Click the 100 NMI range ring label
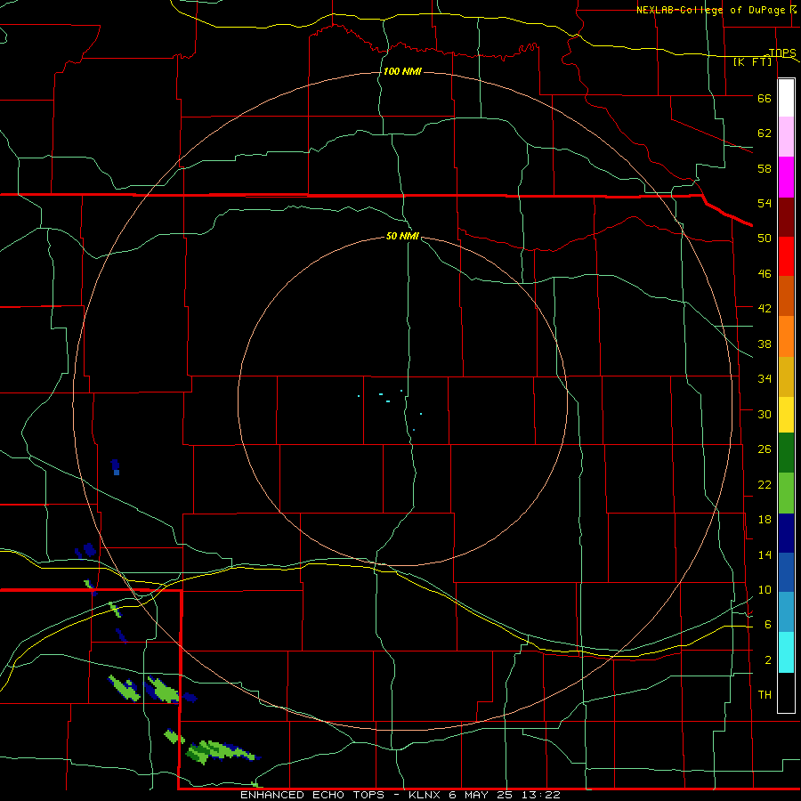Screen dimensions: 801x801 click(x=402, y=71)
